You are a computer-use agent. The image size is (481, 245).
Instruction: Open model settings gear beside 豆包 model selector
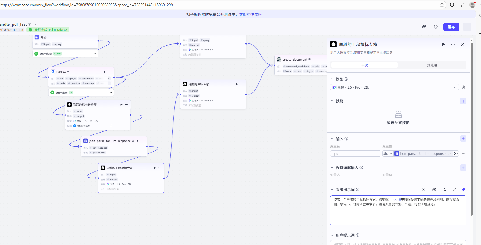click(x=463, y=87)
